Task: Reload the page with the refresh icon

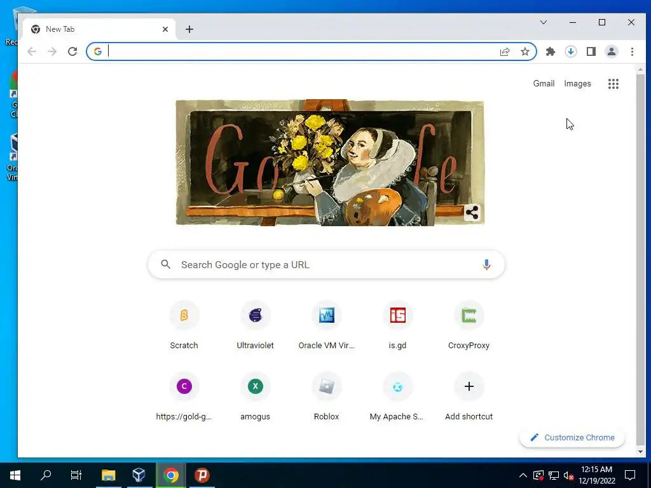Action: coord(72,51)
